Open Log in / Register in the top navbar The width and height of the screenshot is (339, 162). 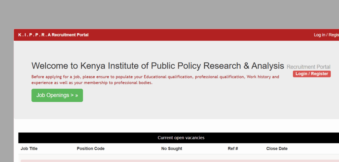pyautogui.click(x=326, y=35)
